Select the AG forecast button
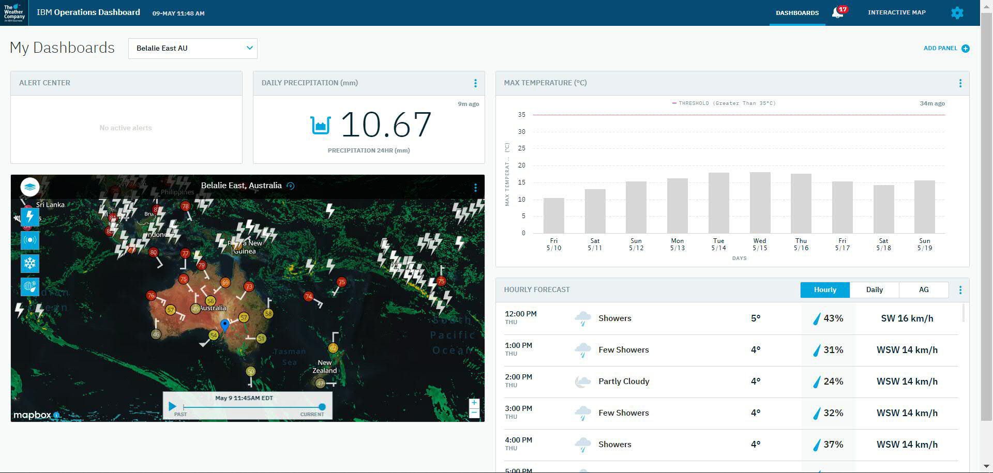This screenshot has width=993, height=473. pyautogui.click(x=923, y=290)
